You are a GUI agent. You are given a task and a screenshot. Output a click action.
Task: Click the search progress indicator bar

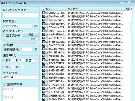(x=35, y=39)
